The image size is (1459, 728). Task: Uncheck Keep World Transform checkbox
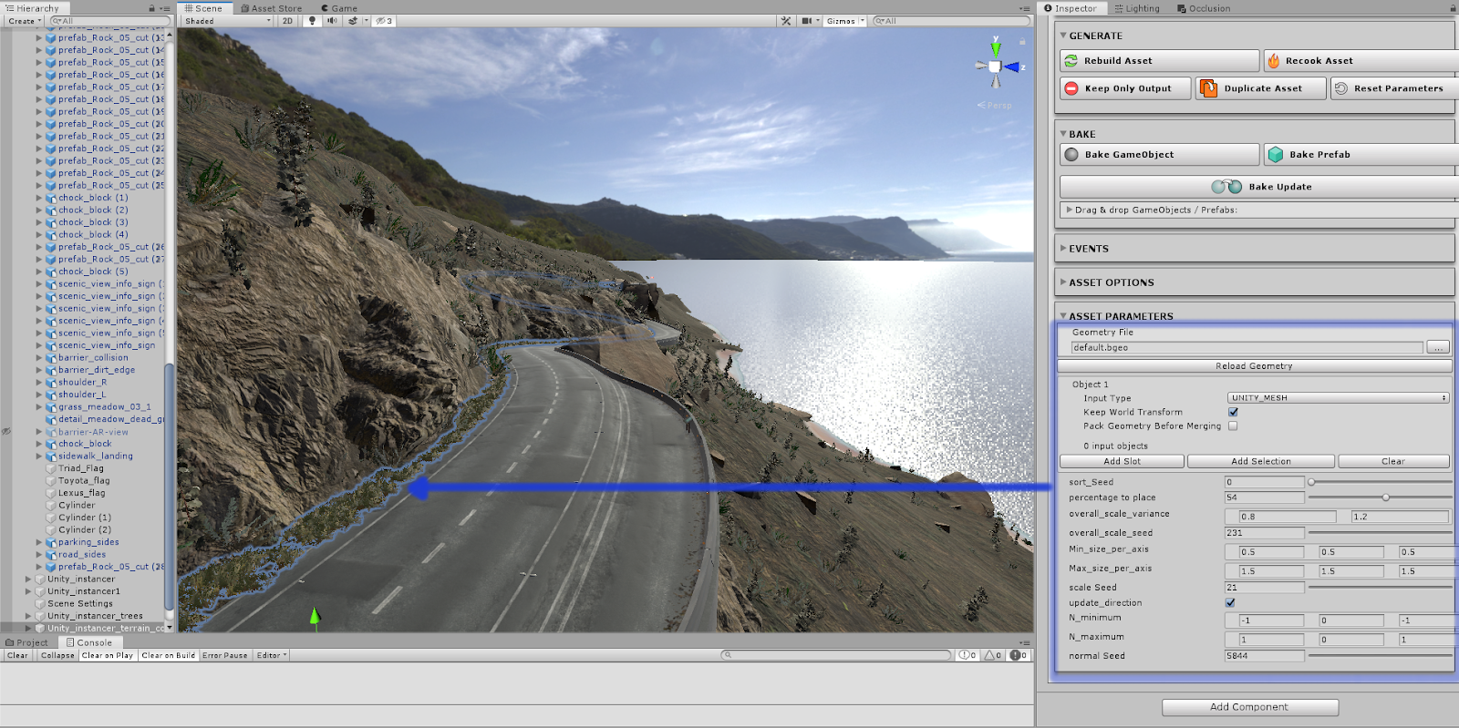coord(1233,412)
